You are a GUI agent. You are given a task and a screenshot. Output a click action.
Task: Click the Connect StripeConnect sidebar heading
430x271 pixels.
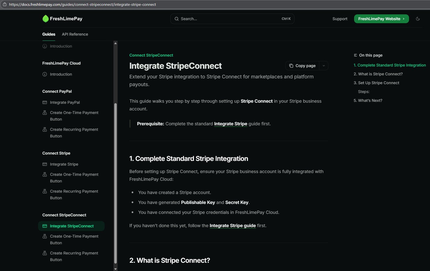(64, 215)
